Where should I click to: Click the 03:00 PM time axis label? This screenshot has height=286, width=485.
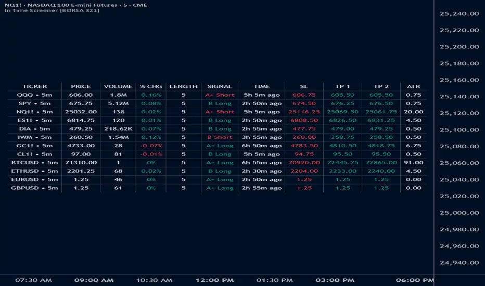pos(335,280)
